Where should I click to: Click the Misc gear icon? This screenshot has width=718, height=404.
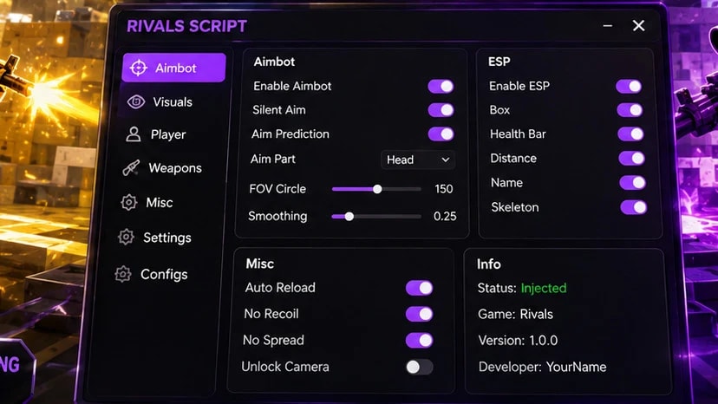(x=128, y=203)
